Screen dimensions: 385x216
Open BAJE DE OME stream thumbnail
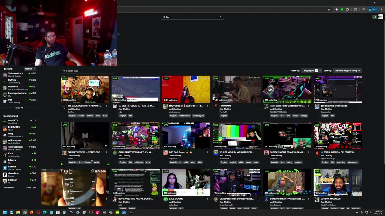186,182
